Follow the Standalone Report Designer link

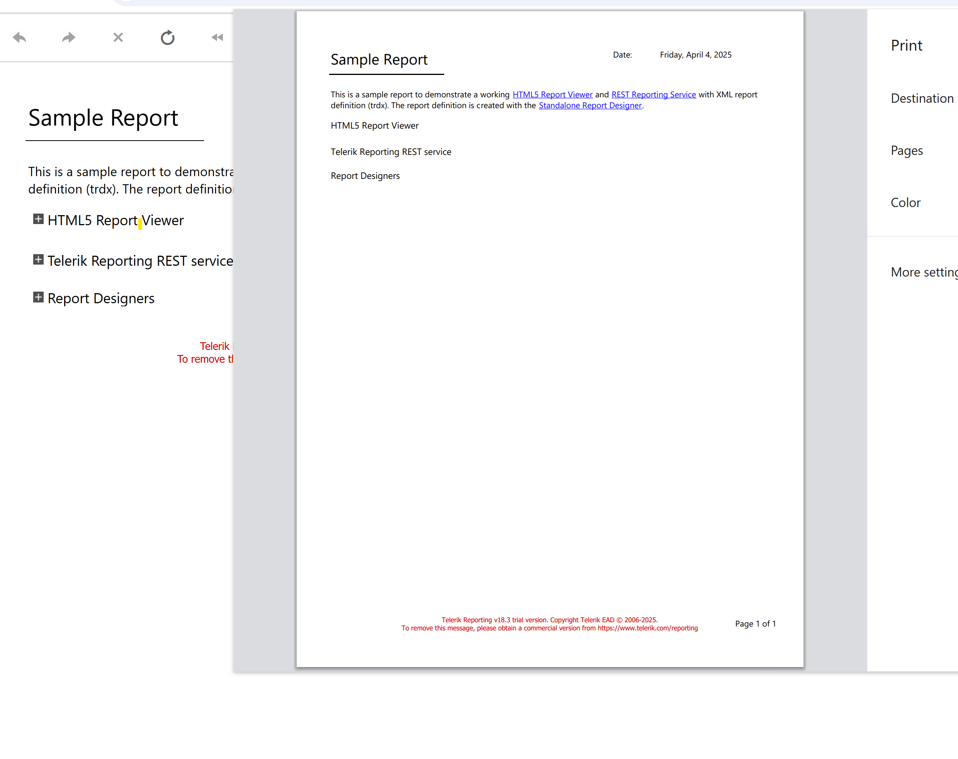click(x=590, y=105)
